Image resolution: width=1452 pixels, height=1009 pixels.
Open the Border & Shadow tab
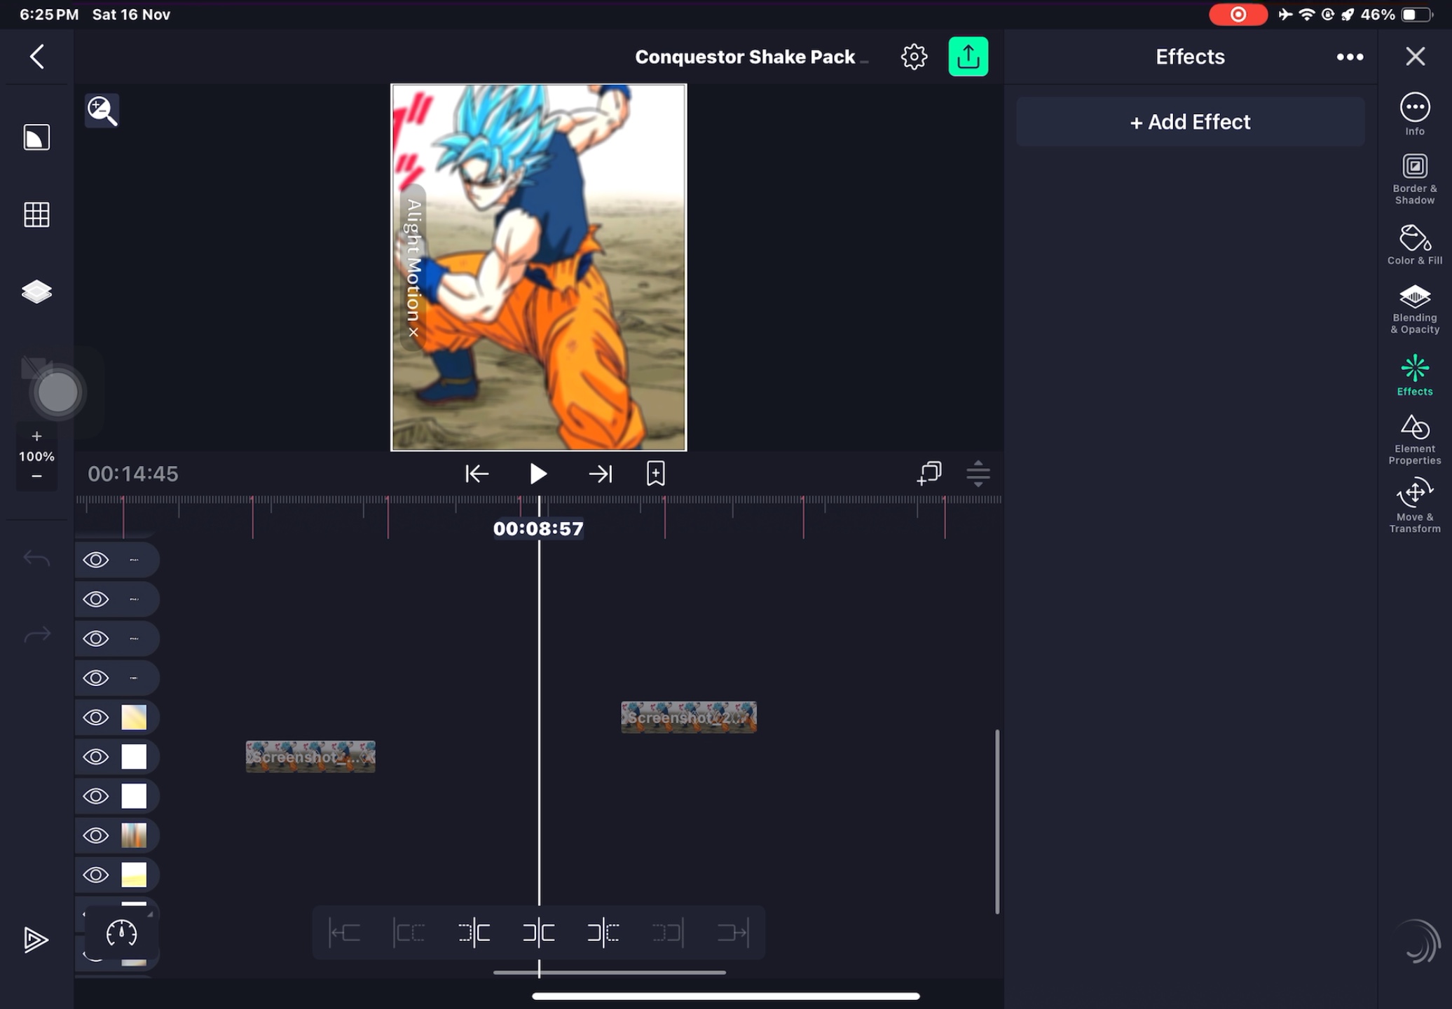[1415, 179]
